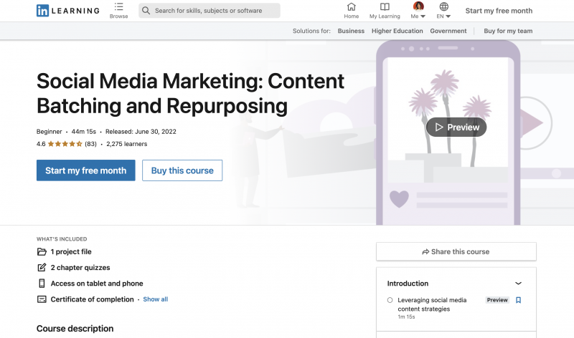Expand the Me dropdown arrow
574x338 pixels.
423,16
